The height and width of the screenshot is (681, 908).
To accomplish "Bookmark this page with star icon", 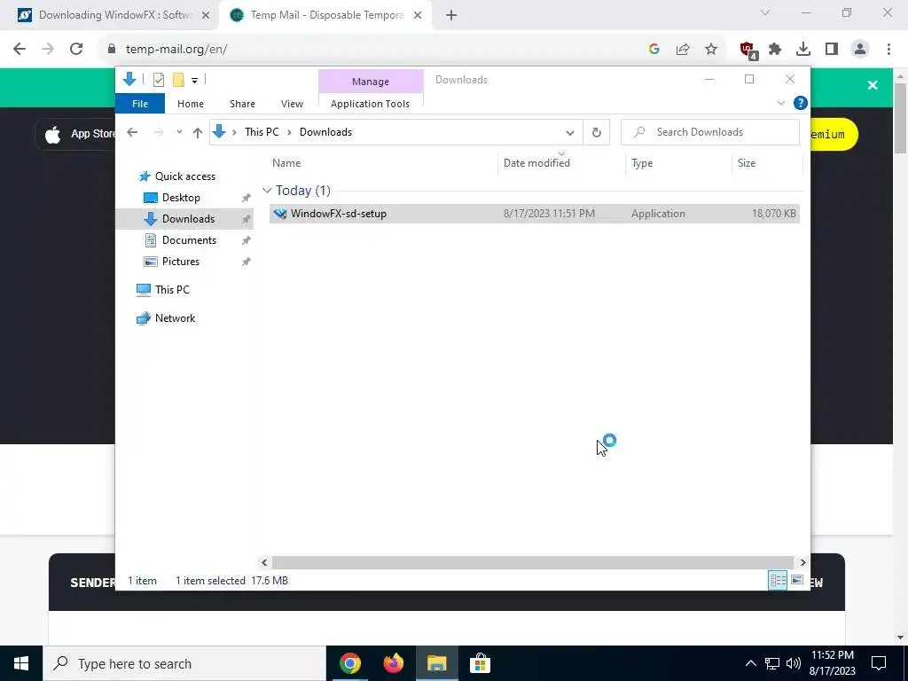I will tap(711, 50).
